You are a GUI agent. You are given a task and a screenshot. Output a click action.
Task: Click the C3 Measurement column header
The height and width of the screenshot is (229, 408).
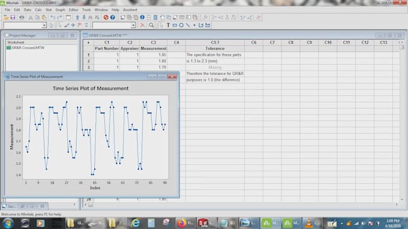point(153,43)
